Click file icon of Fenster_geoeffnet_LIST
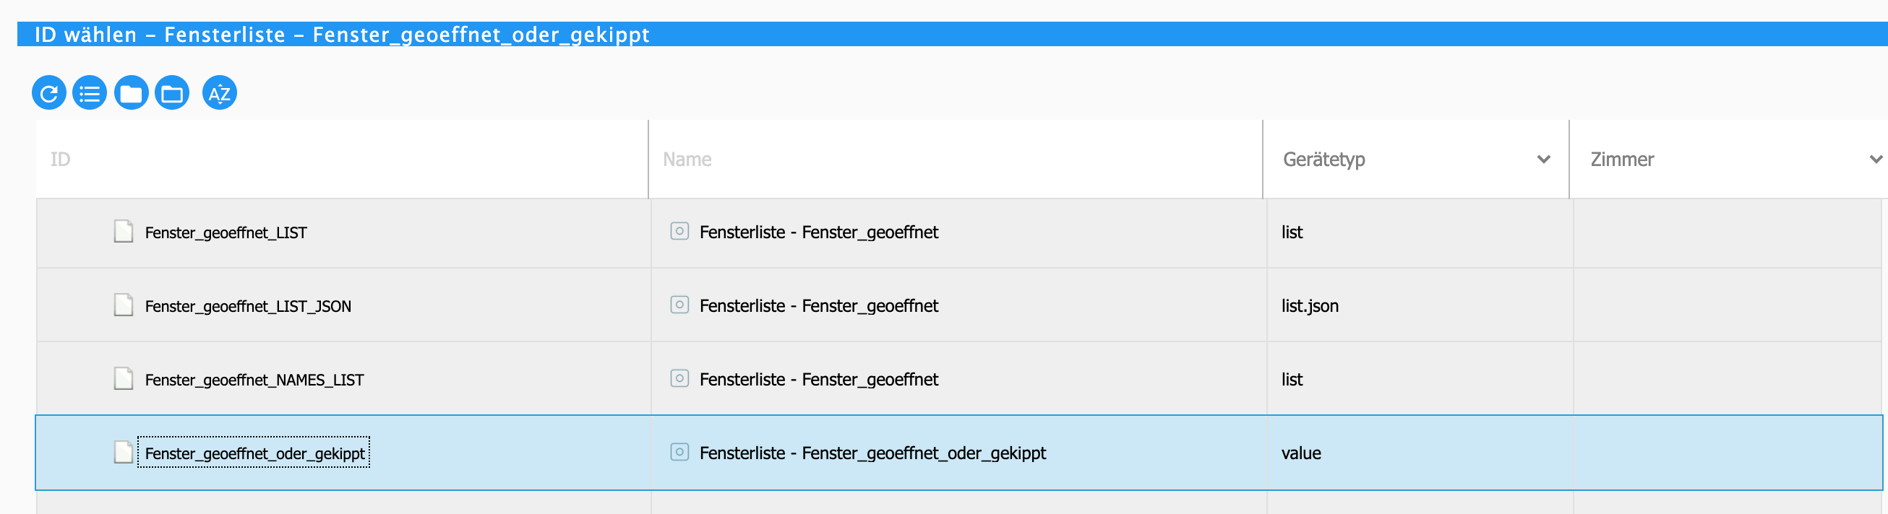1888x514 pixels. click(x=123, y=232)
